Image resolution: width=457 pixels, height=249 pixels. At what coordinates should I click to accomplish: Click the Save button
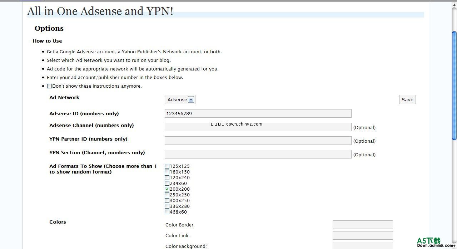tap(407, 100)
